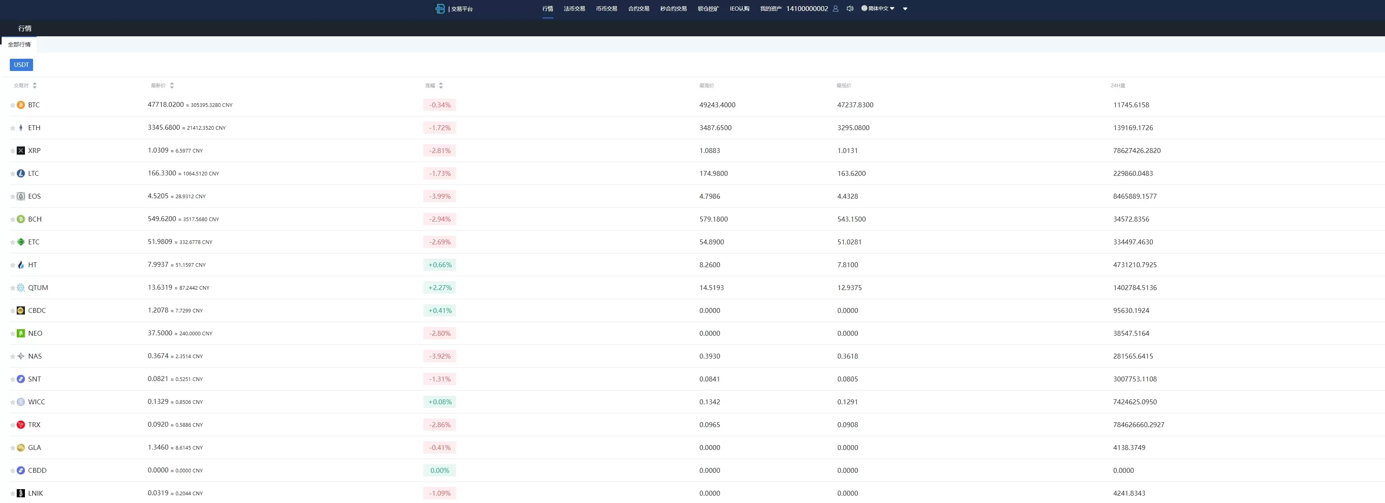The image size is (1385, 503).
Task: Select the USDT market button
Action: coord(22,64)
